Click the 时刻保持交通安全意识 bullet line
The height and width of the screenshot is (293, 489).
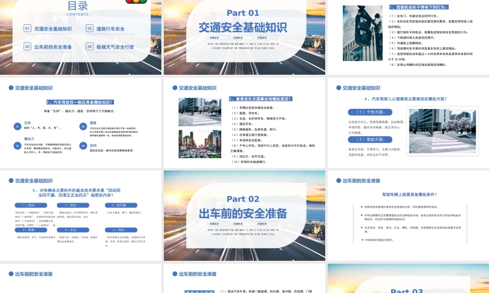(x=379, y=240)
